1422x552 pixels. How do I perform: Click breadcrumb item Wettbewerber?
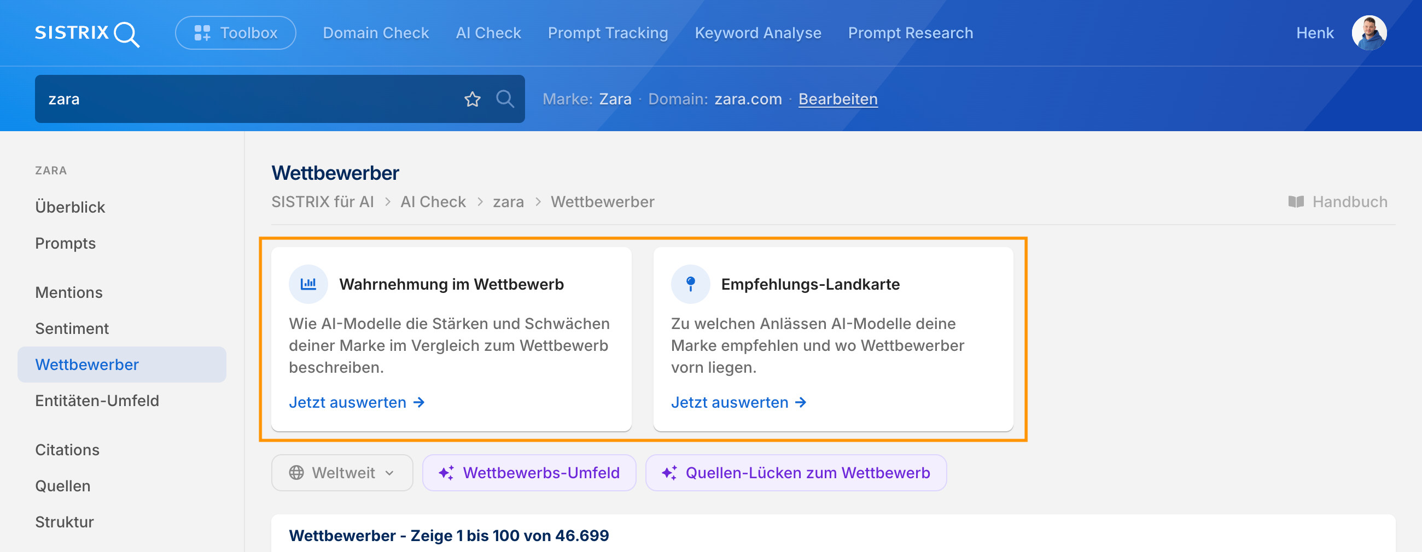tap(603, 202)
